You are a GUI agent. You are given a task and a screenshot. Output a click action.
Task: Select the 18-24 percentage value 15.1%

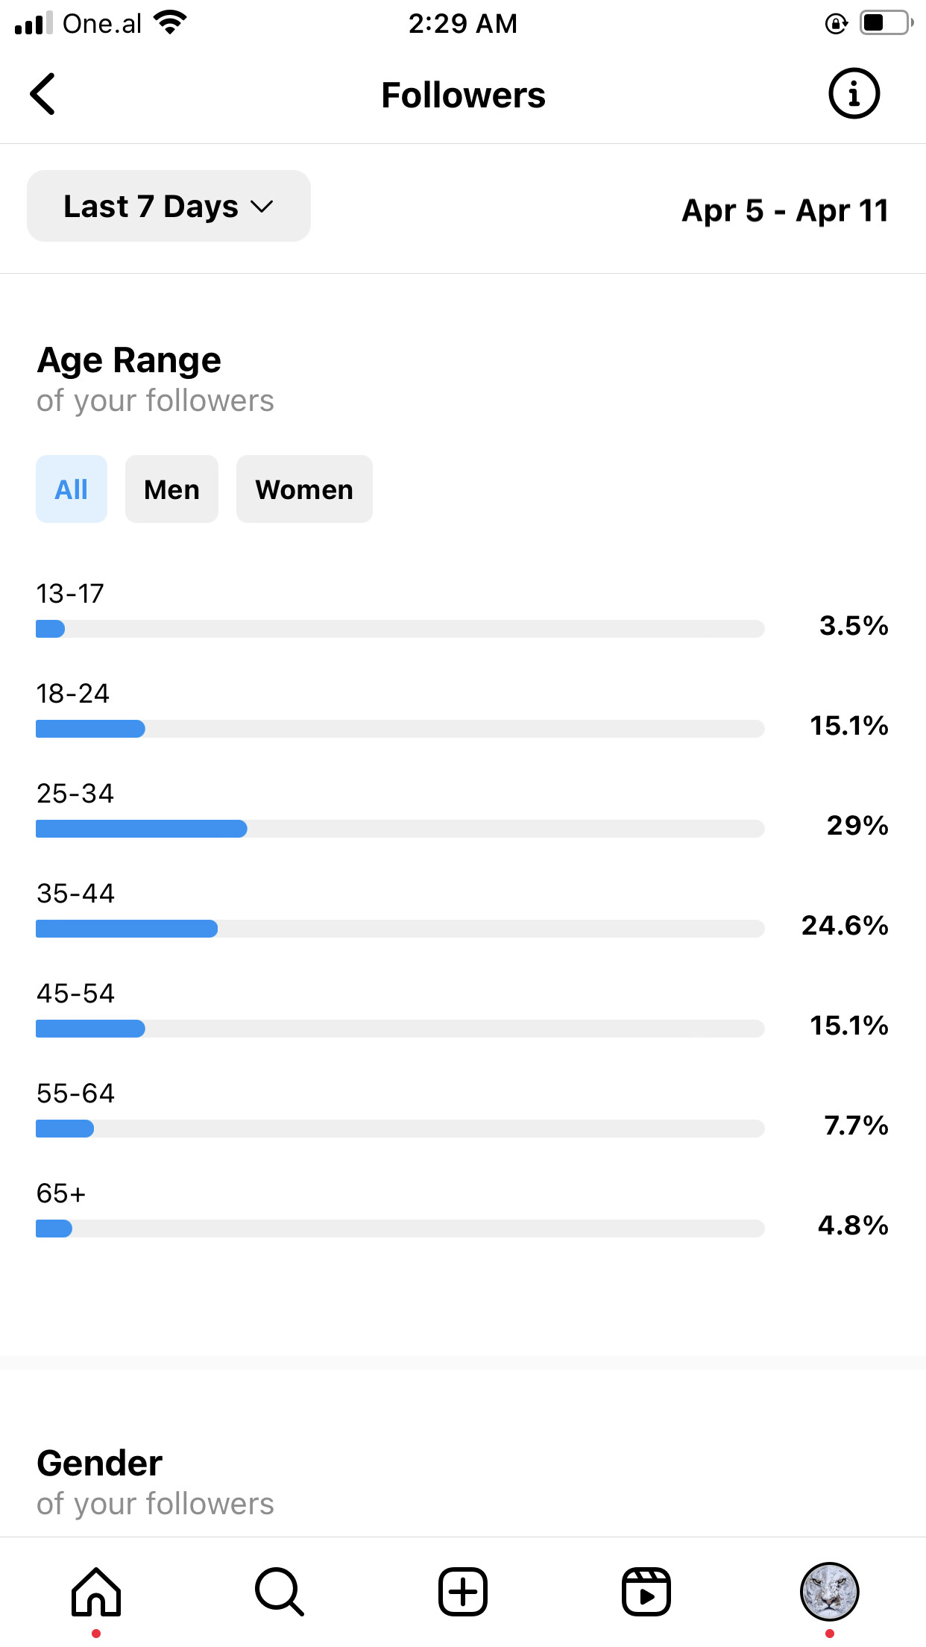[x=849, y=726]
